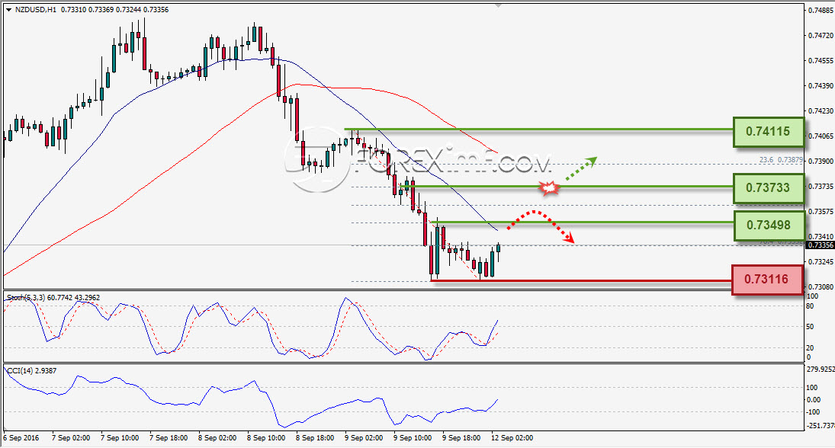Click time axis label 8 Sep 18:00
This screenshot has width=835, height=448.
click(x=315, y=438)
